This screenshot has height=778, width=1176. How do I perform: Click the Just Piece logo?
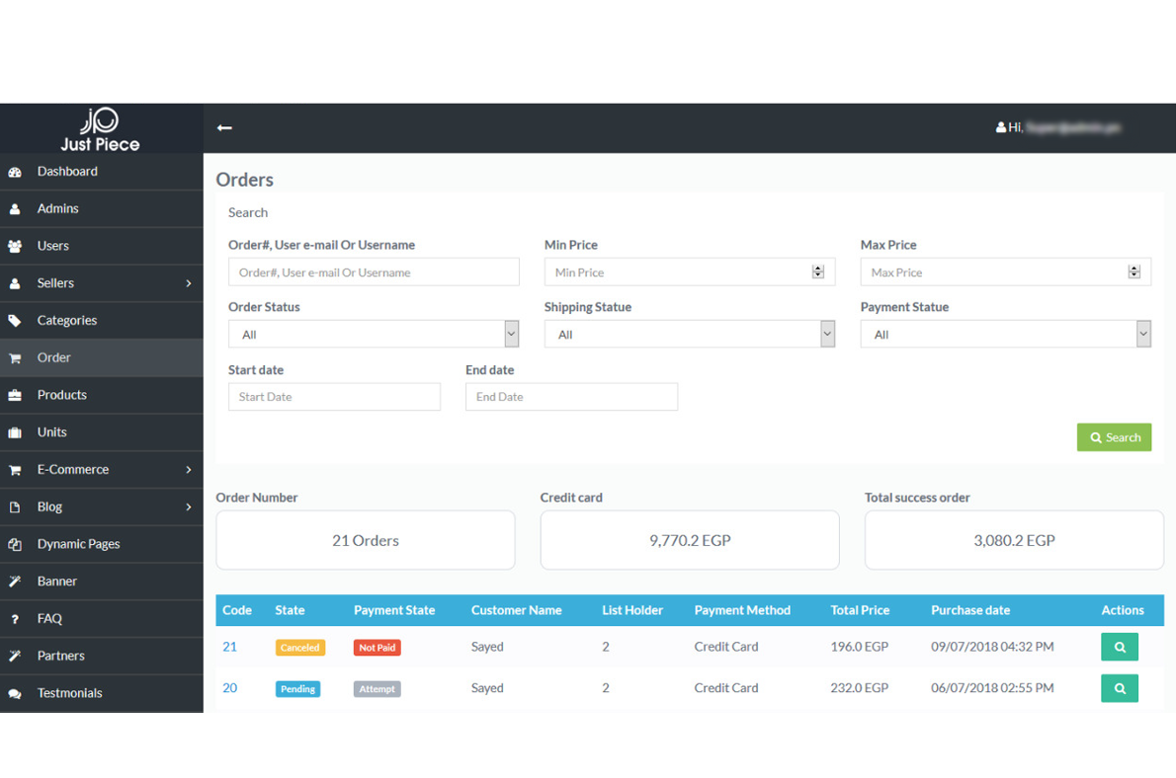tap(100, 129)
